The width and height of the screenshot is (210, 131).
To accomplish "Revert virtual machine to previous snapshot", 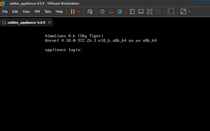I will [x=111, y=12].
